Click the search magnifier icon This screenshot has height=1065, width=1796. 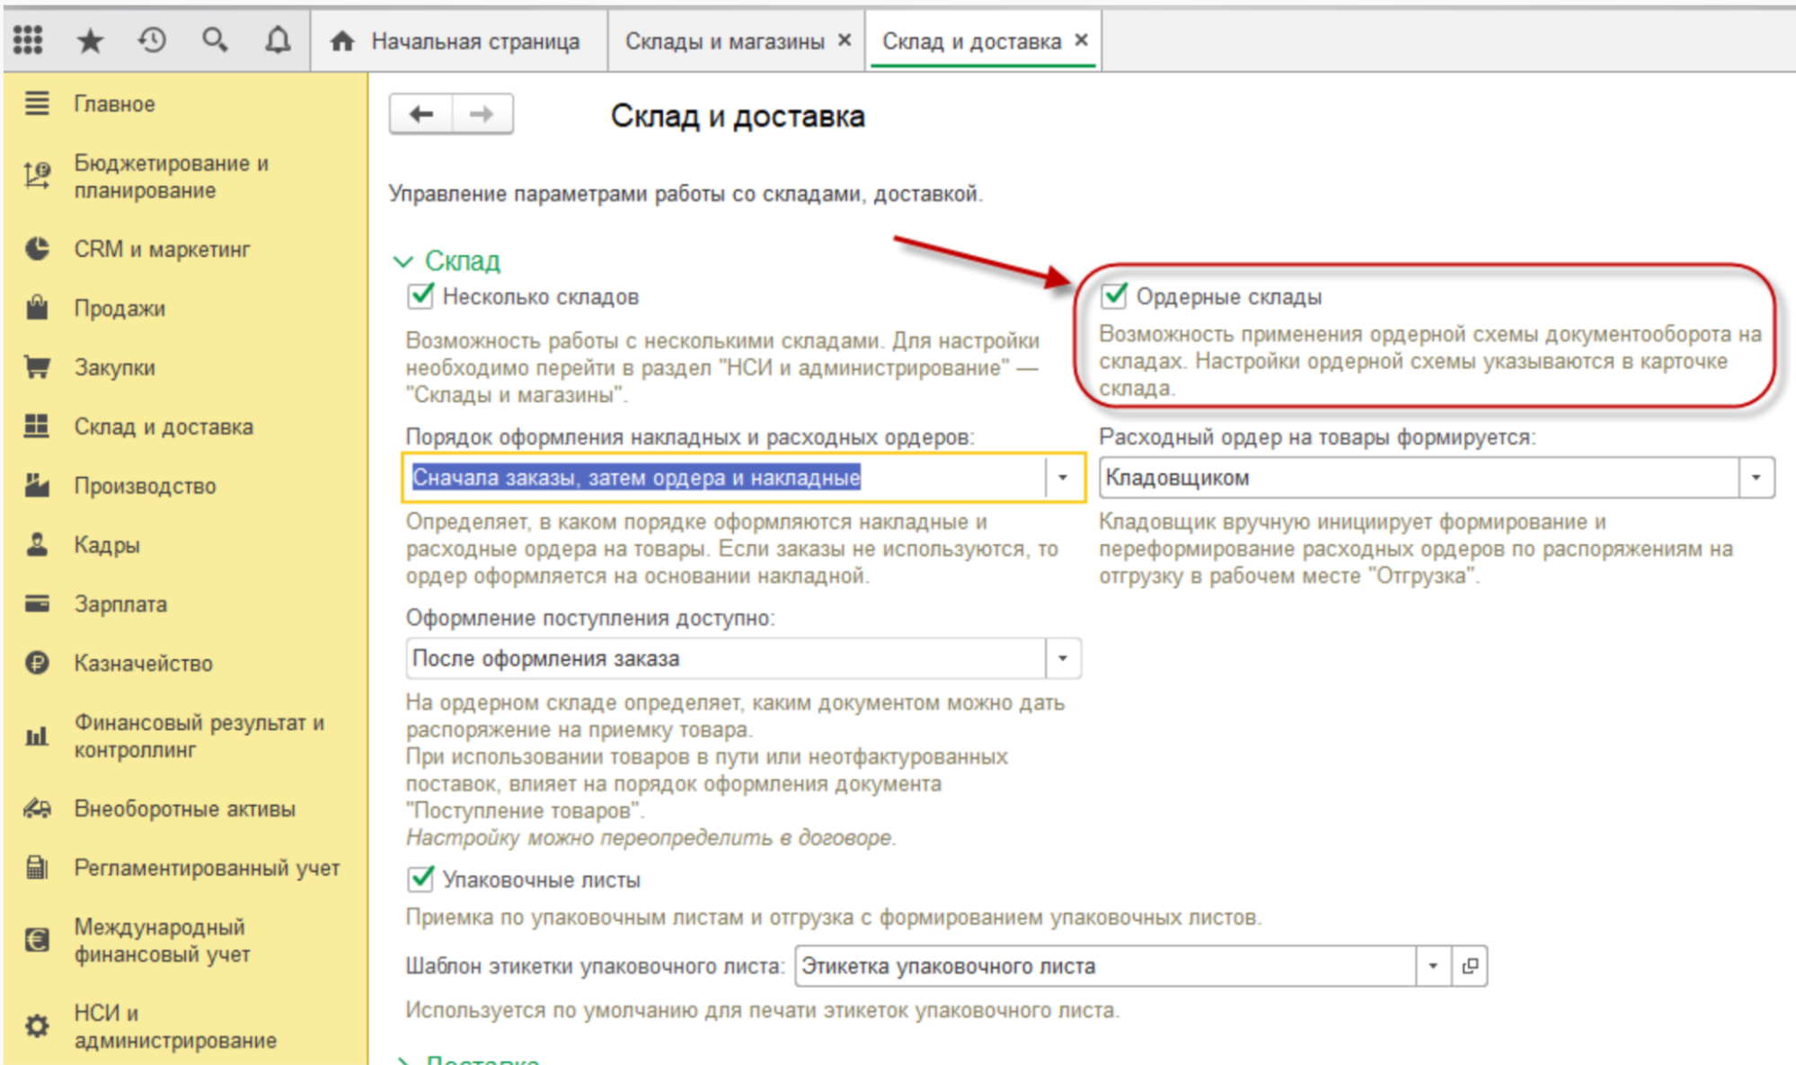click(214, 40)
